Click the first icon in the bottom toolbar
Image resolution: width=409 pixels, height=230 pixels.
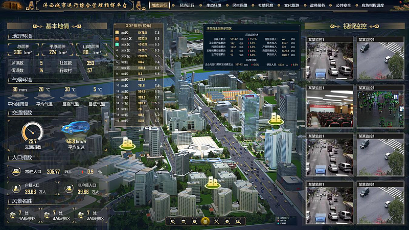pyautogui.click(x=173, y=221)
